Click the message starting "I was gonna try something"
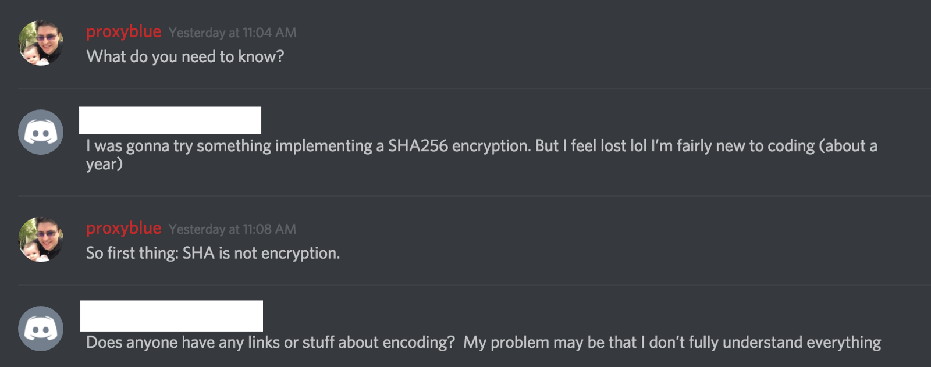Screen dimensions: 931x367 pos(291,146)
